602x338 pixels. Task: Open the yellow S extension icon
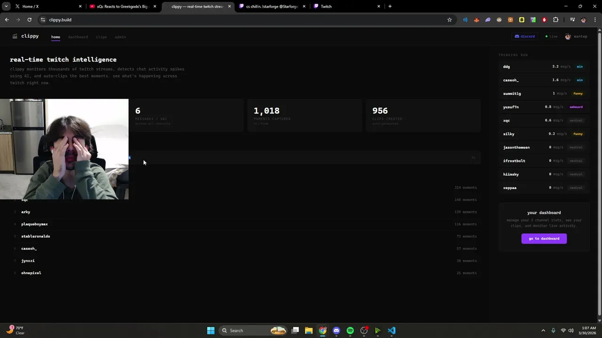click(522, 20)
